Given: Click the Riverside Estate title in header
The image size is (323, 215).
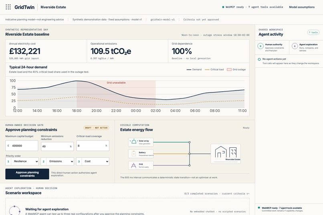Looking at the screenshot, I should pos(53,7).
